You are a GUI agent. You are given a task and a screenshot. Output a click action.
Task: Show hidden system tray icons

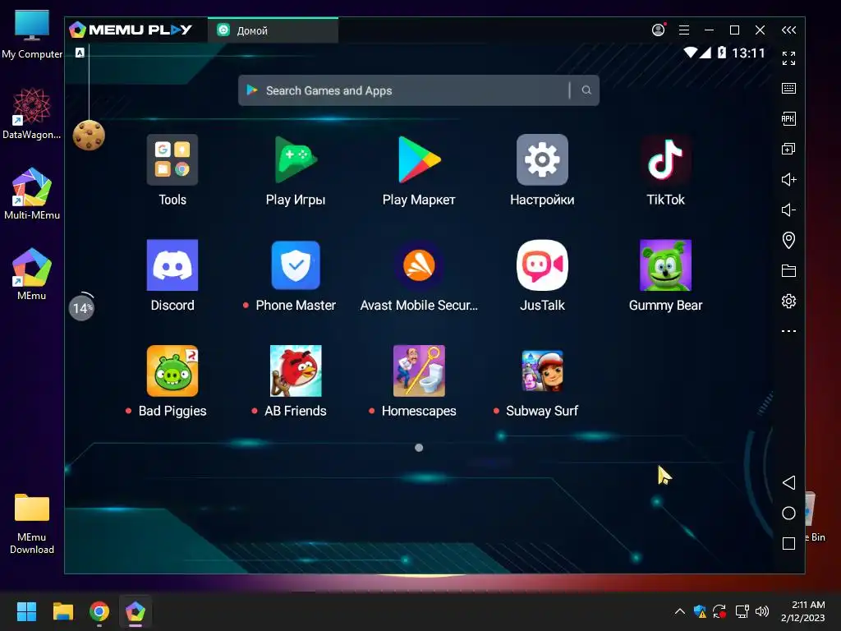(x=679, y=611)
